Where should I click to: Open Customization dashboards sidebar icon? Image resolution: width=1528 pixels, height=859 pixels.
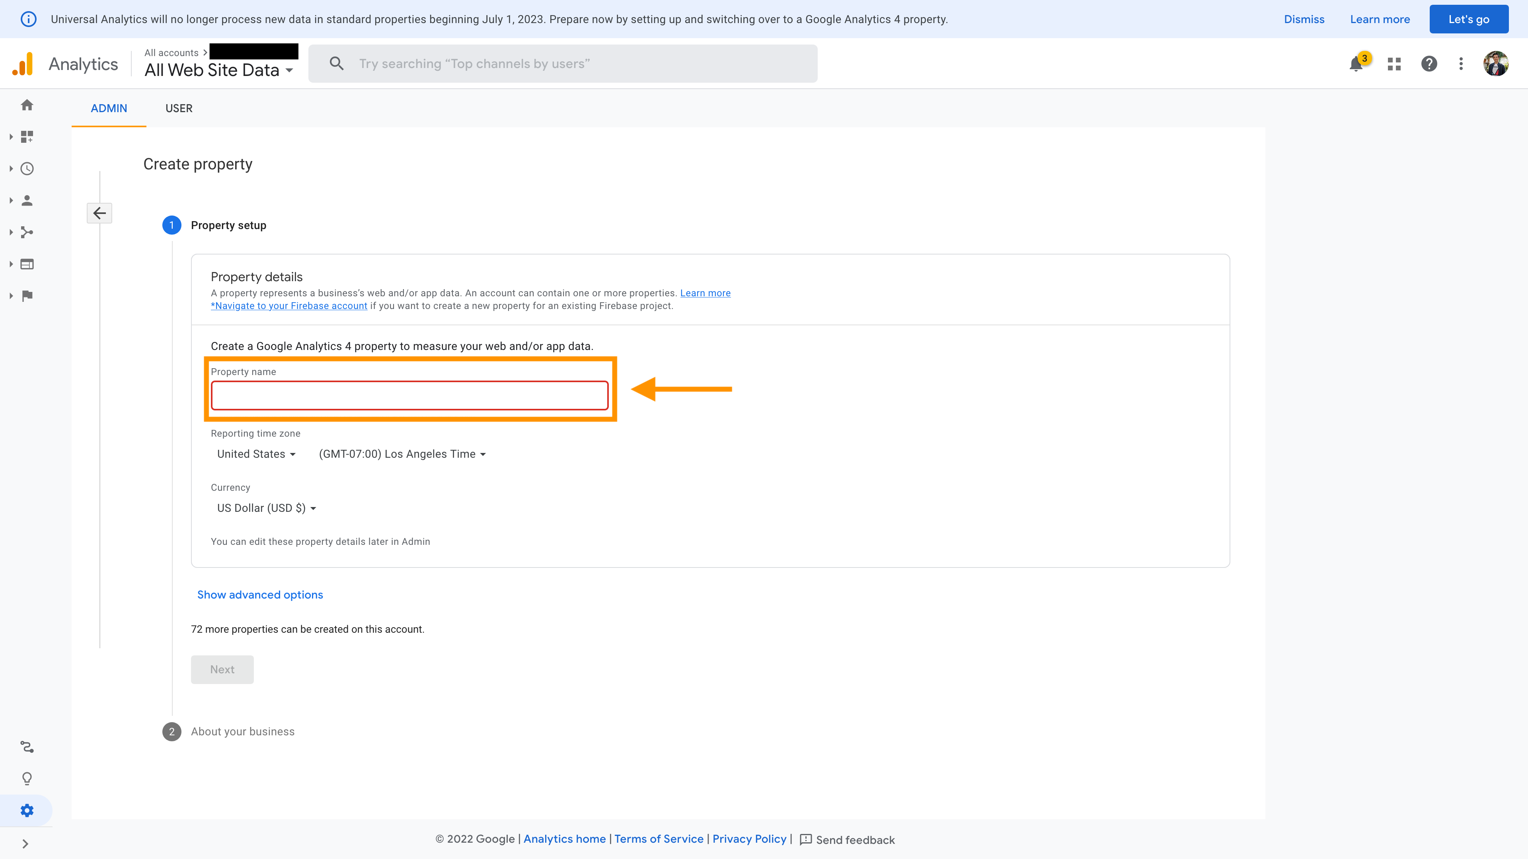[x=27, y=137]
